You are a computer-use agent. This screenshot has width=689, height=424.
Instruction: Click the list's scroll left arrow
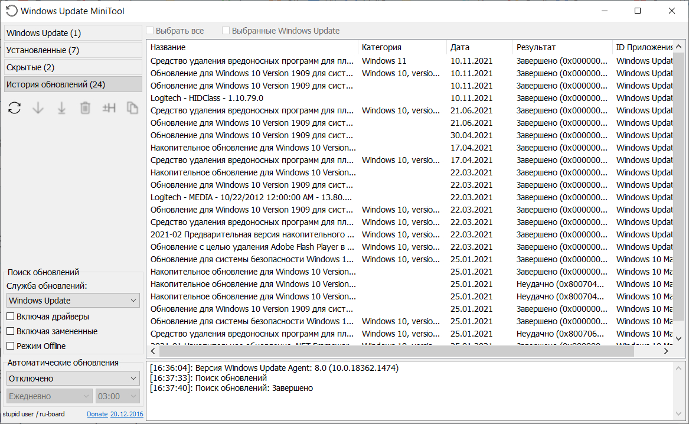coord(153,351)
